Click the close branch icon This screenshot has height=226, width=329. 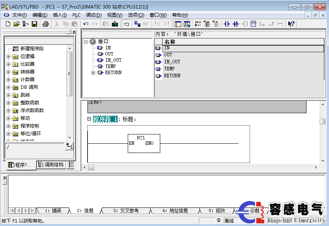[271, 24]
